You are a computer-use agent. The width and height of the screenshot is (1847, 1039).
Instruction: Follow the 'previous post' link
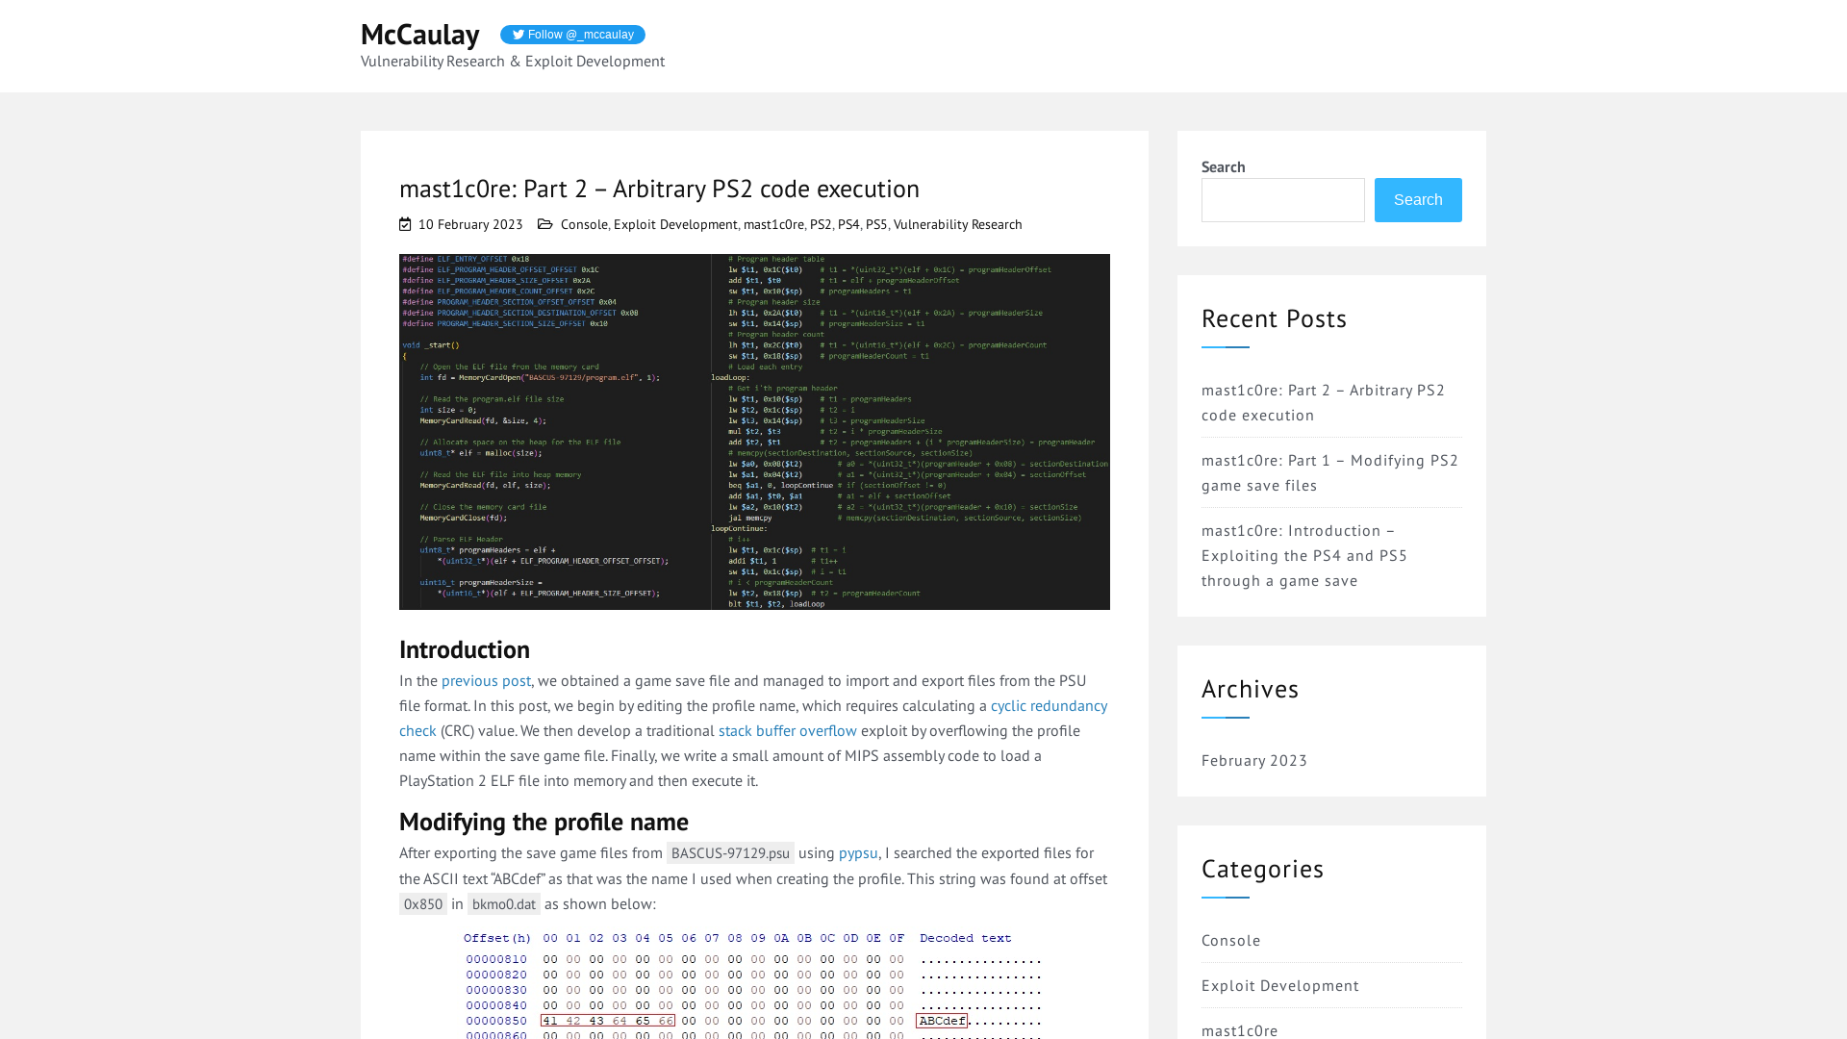coord(486,680)
